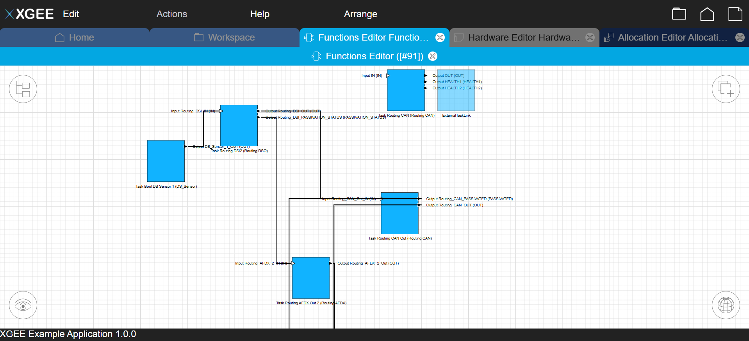Switch to the Workspace tab
Viewport: 749px width, 341px height.
(225, 37)
